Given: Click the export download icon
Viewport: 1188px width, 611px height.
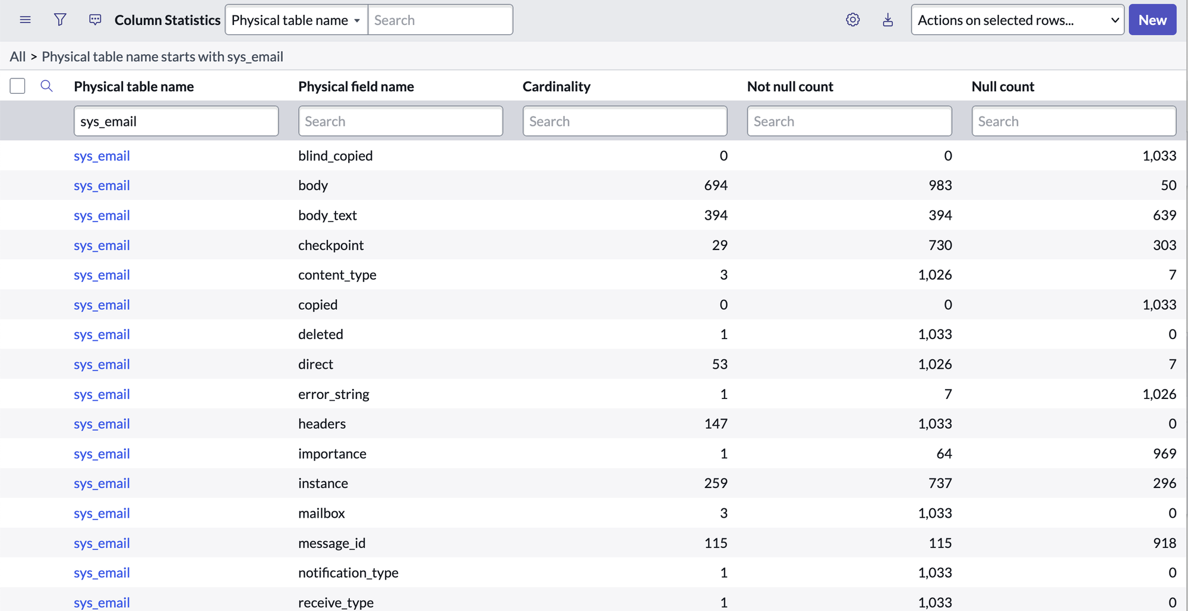Looking at the screenshot, I should [x=887, y=20].
